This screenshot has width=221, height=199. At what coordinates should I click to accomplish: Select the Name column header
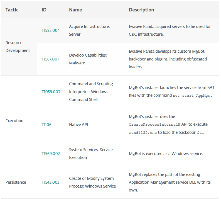click(75, 10)
